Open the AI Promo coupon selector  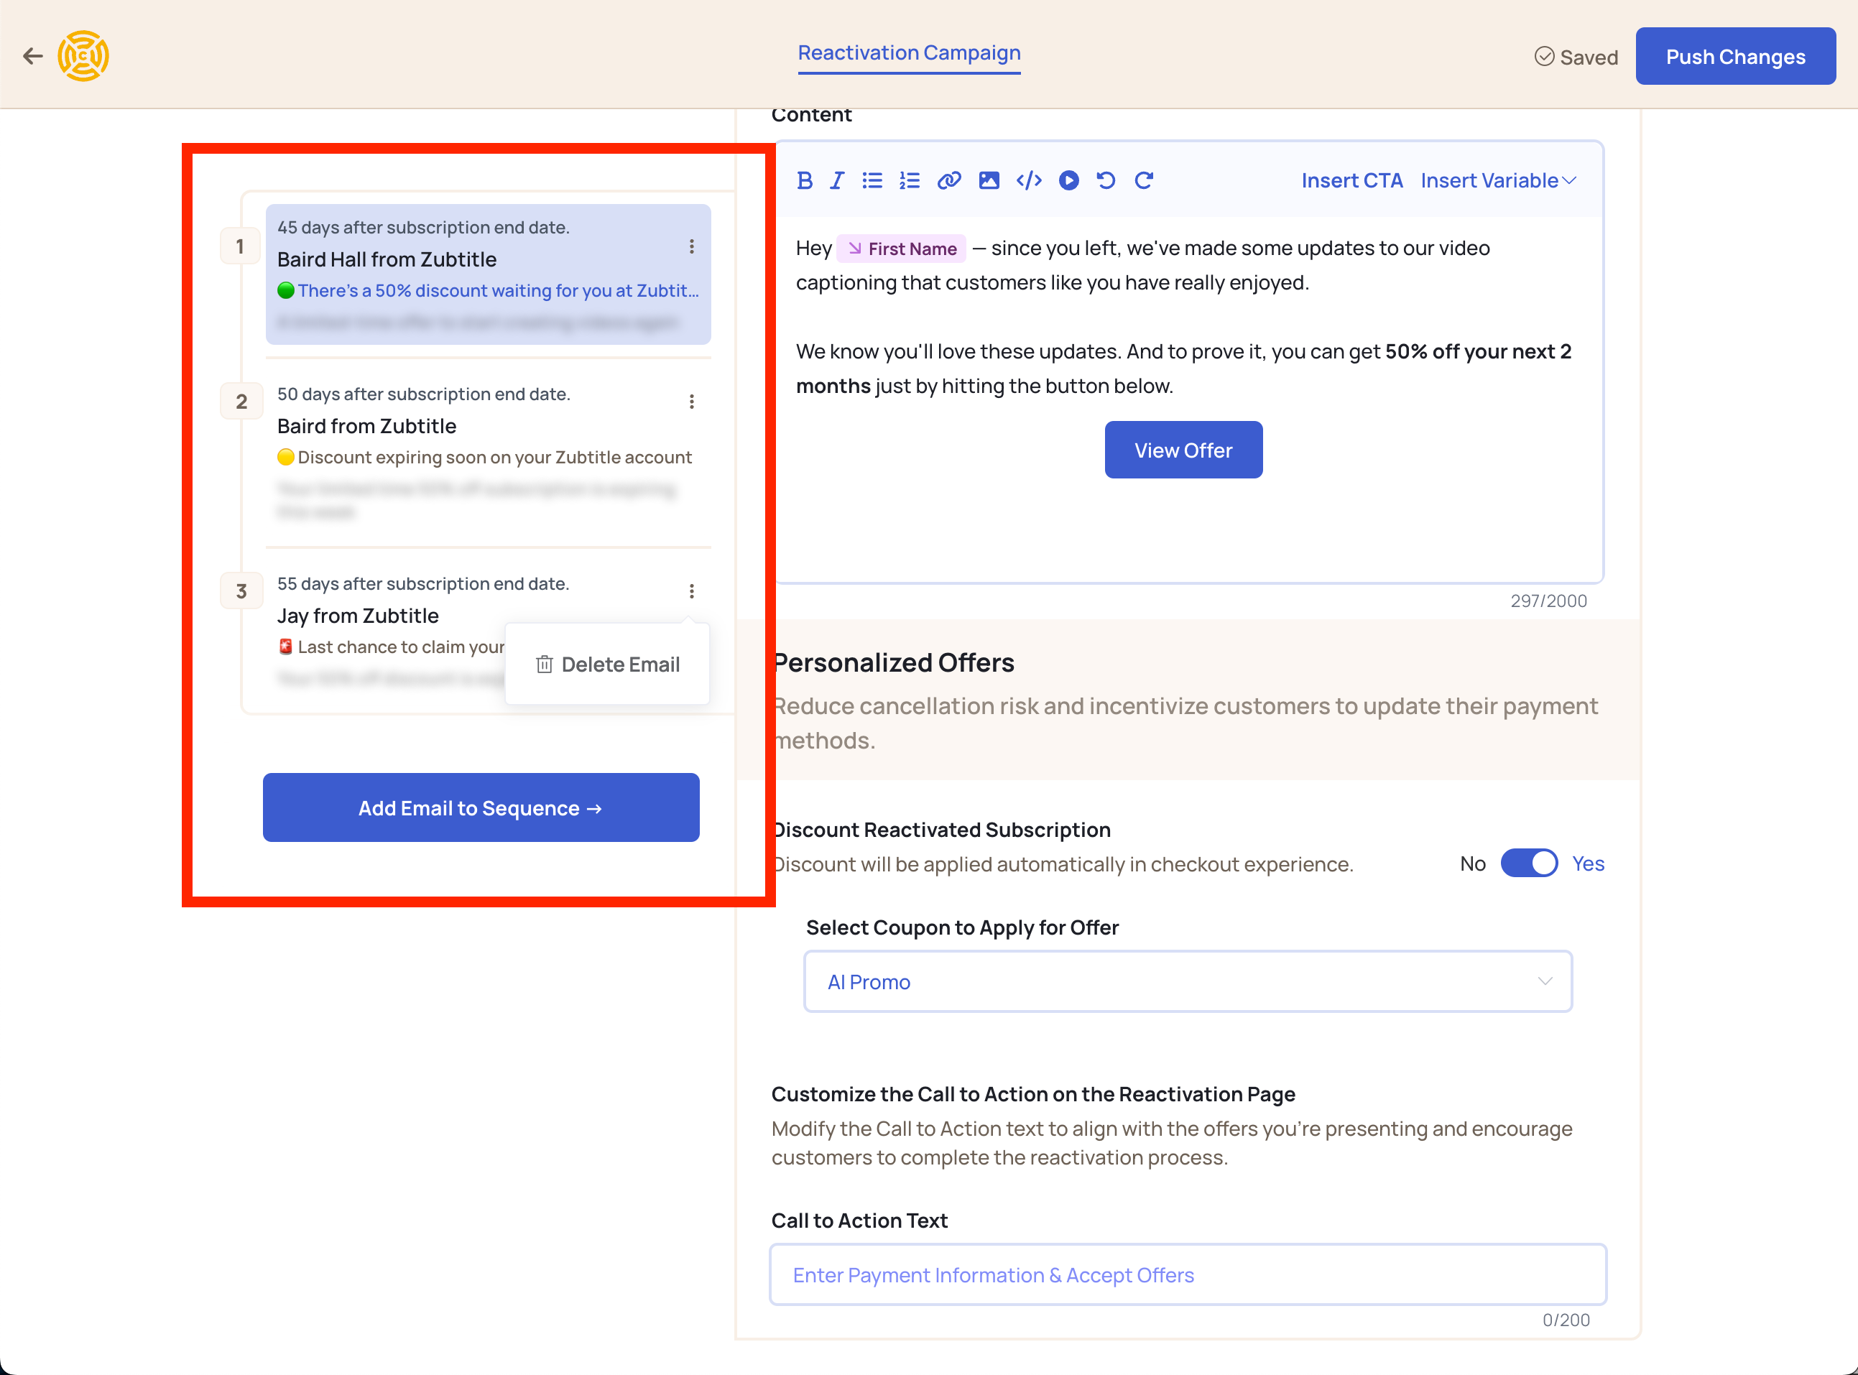coord(1187,981)
